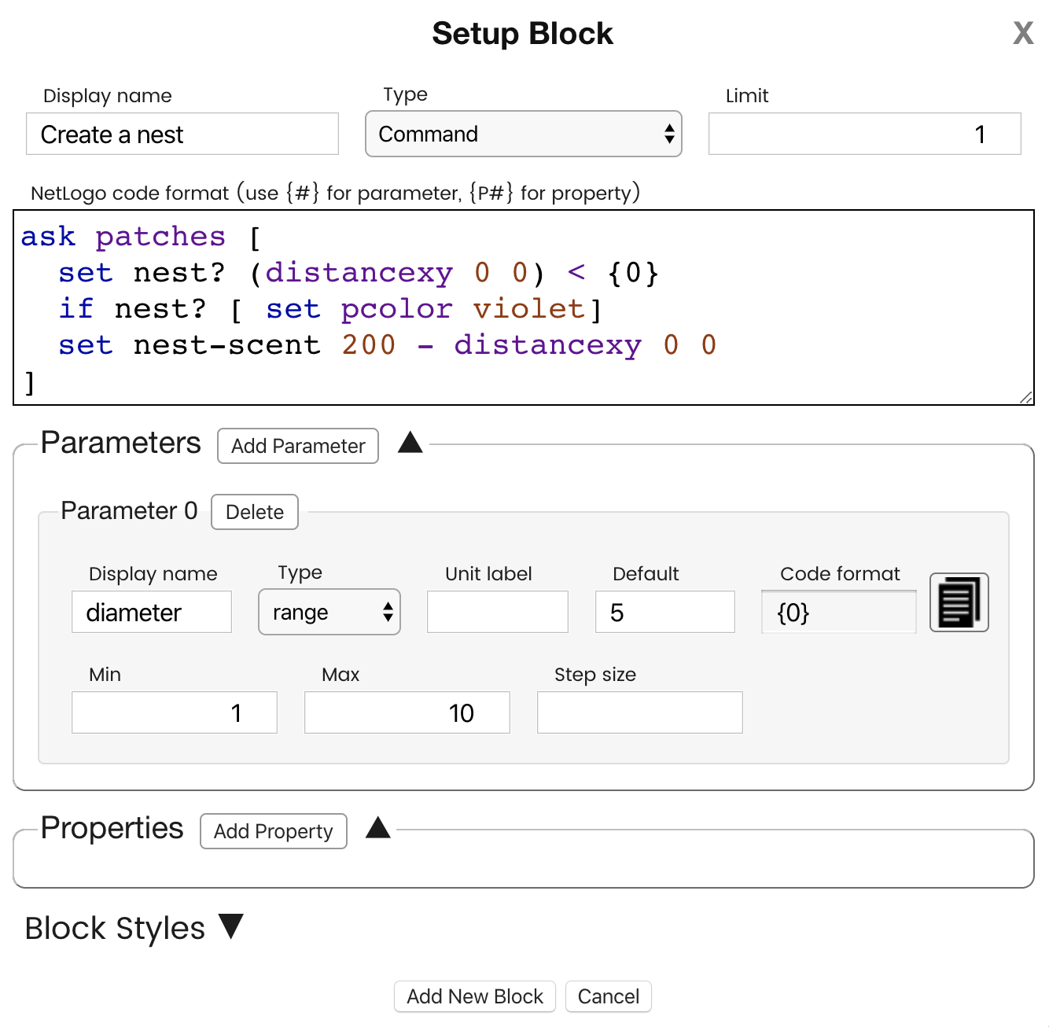The height and width of the screenshot is (1027, 1049).
Task: Click Add Parameter button
Action: [x=298, y=446]
